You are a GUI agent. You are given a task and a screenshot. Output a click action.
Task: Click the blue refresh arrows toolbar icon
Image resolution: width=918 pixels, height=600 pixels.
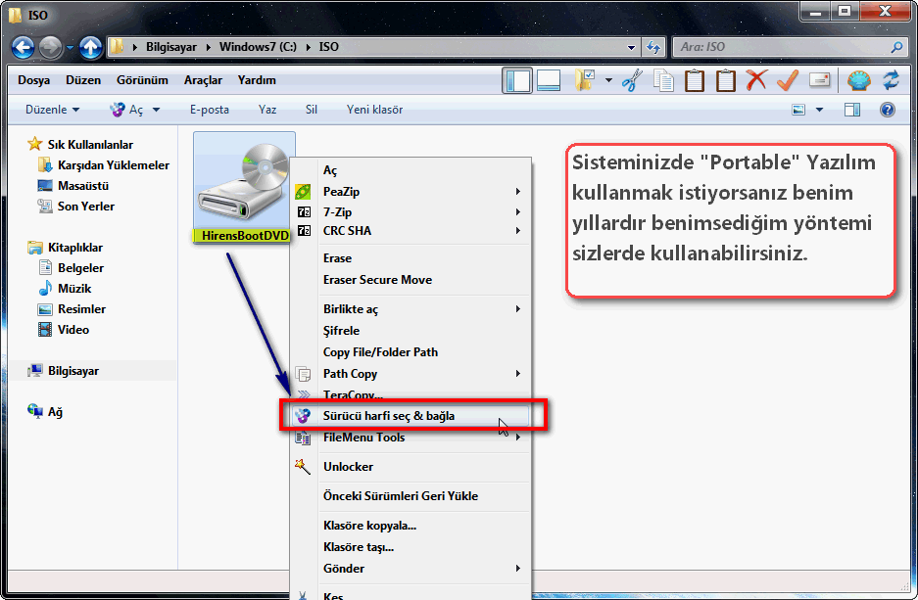(892, 80)
